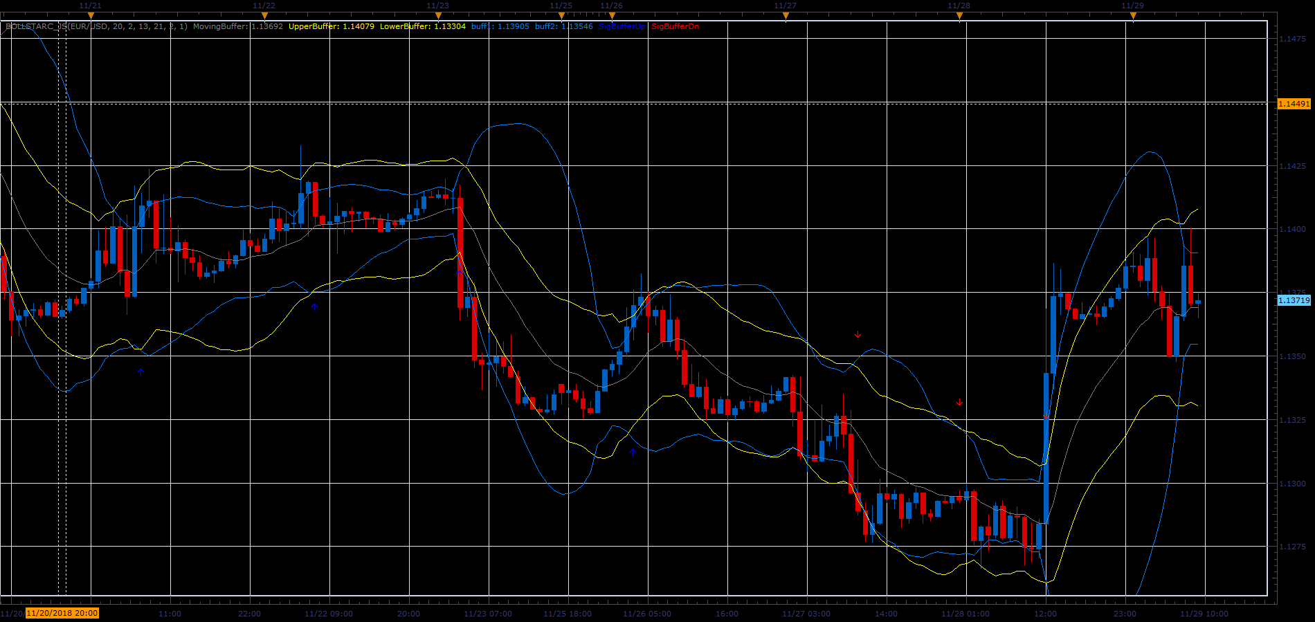Click the 11/29 10:00 time axis label
Image resolution: width=1315 pixels, height=622 pixels.
point(1204,614)
